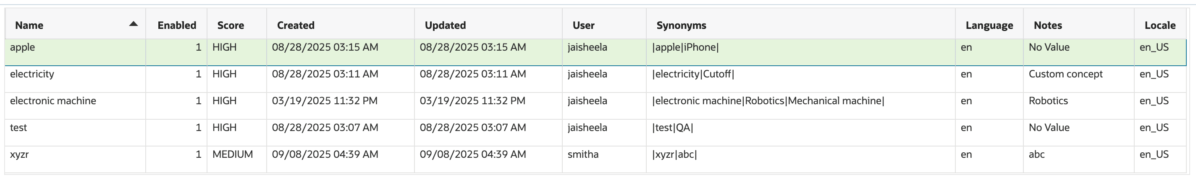Click the Notes column header
The width and height of the screenshot is (1196, 185).
coord(1047,26)
